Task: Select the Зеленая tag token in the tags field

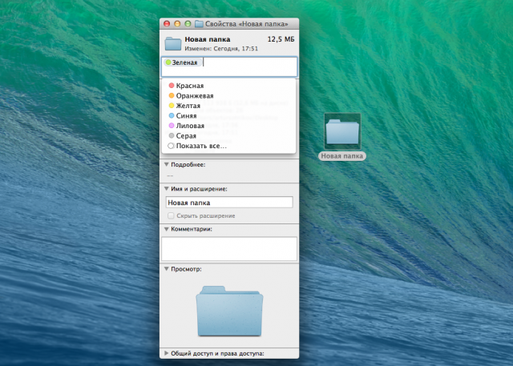Action: 181,62
